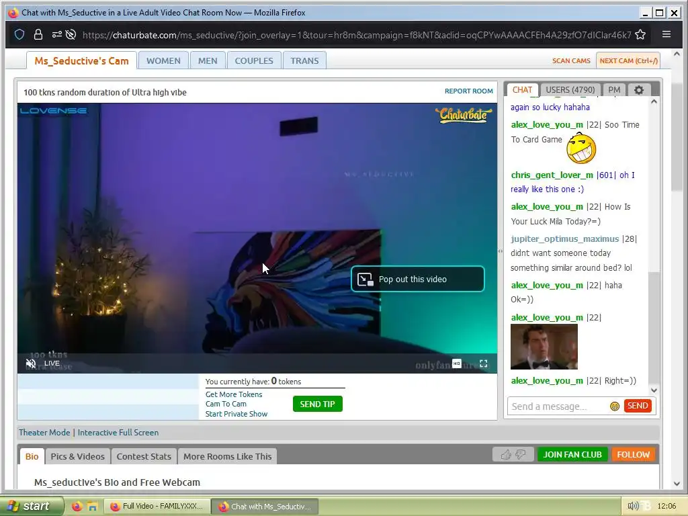Click the Start Private Show link
This screenshot has width=688, height=516.
[236, 414]
